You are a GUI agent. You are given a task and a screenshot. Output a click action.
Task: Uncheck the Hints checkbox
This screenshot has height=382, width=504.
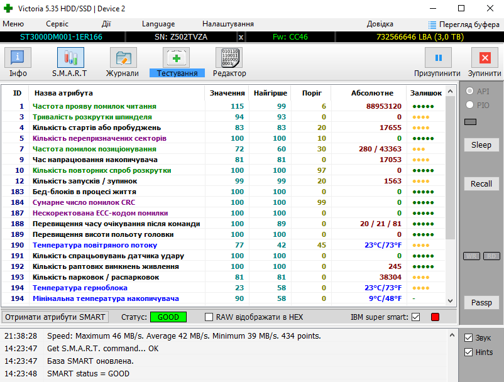[468, 352]
